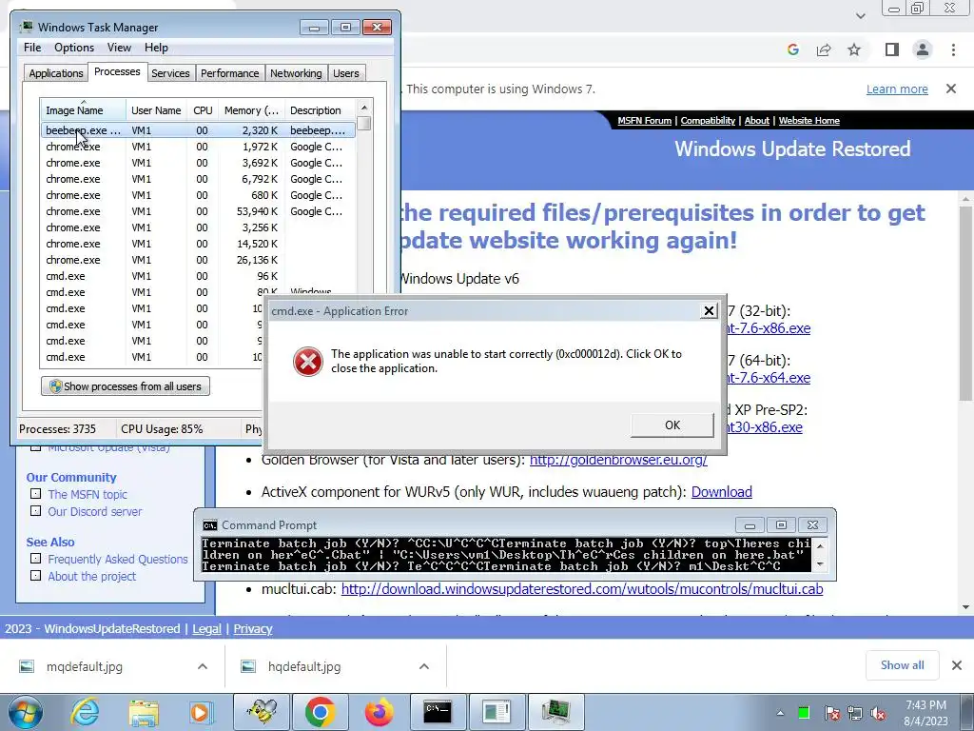Toggle Chrome side panel icon
Image resolution: width=974 pixels, height=731 pixels.
point(892,49)
